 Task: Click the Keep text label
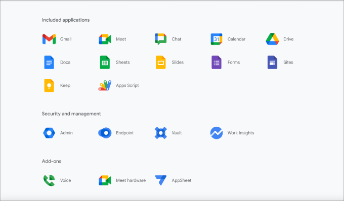click(x=65, y=85)
